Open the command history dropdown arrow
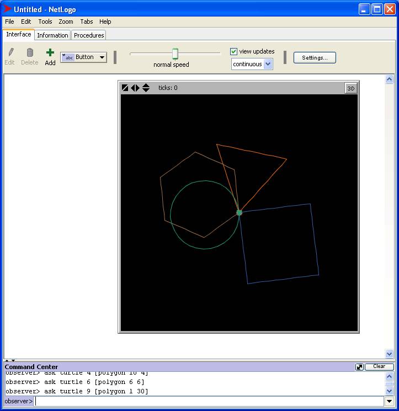The image size is (399, 411). tap(389, 401)
